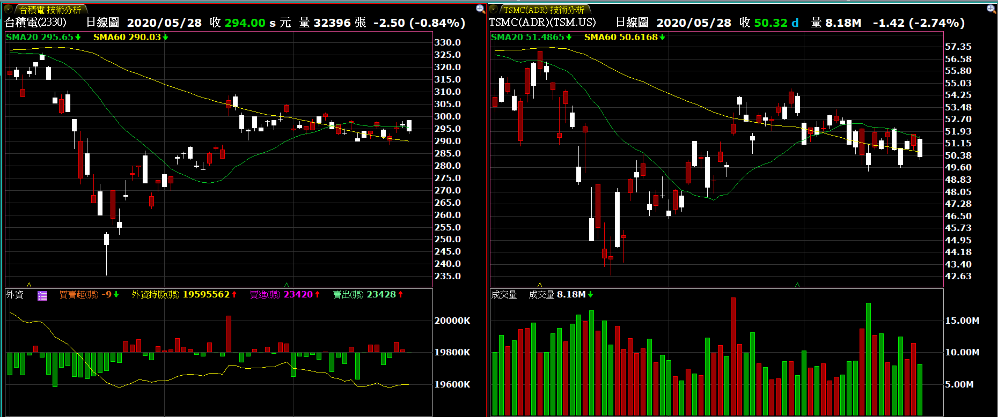Click 日線圖 label in 台積電 panel
Screen dimensions: 998x417
tap(102, 23)
